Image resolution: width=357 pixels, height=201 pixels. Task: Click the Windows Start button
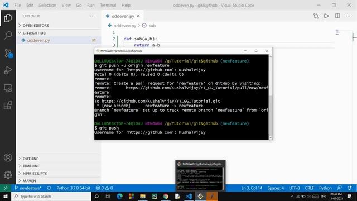(x=6, y=196)
